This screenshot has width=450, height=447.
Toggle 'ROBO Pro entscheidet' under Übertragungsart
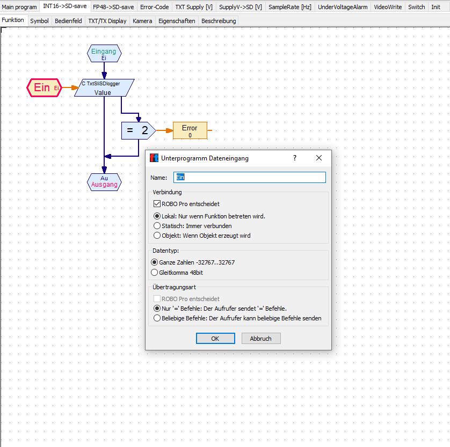pyautogui.click(x=186, y=299)
